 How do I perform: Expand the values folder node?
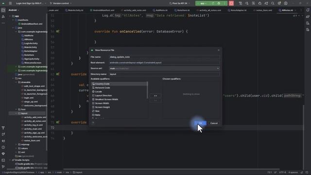pyautogui.click(x=16, y=148)
